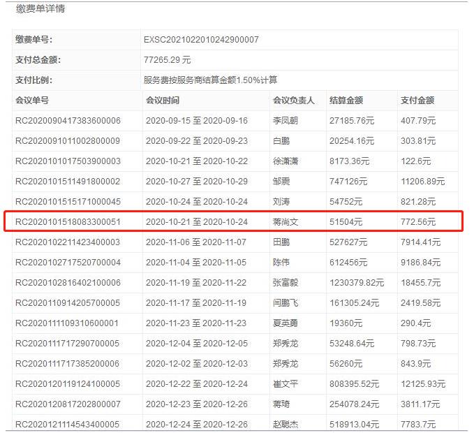Open meeting order RC2020121114543400005
Viewport: 474px width, 433px height.
[68, 425]
